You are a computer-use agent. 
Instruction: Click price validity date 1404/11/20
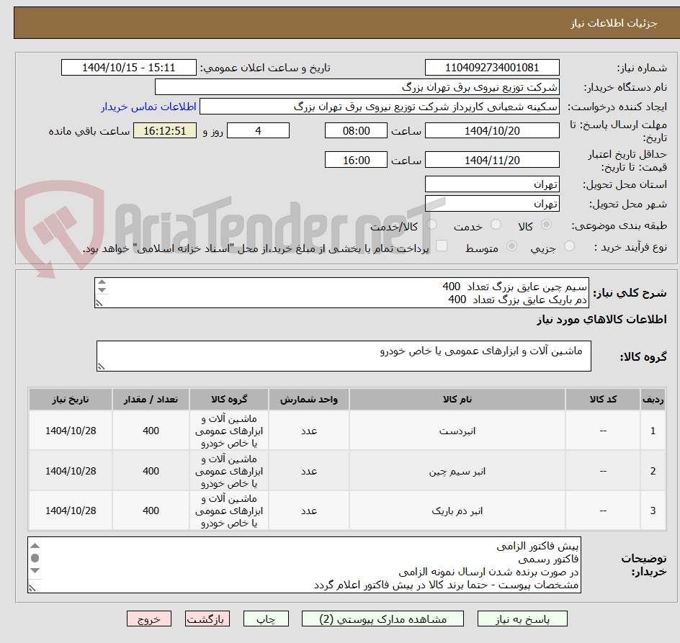pyautogui.click(x=492, y=160)
